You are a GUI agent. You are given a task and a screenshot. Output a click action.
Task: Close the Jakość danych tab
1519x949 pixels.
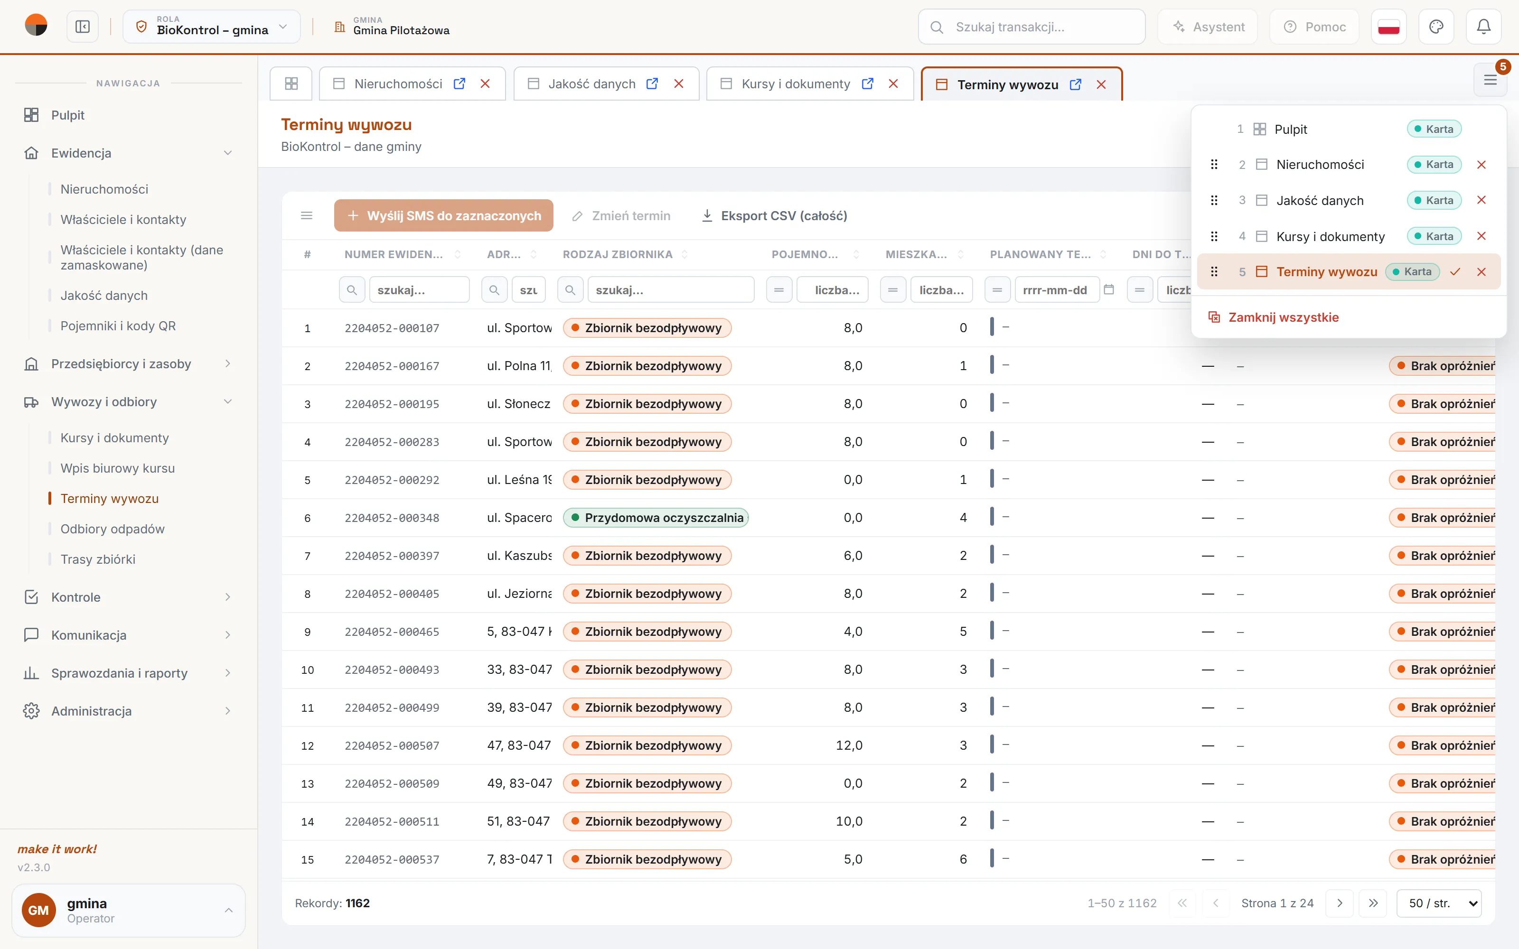click(x=678, y=84)
